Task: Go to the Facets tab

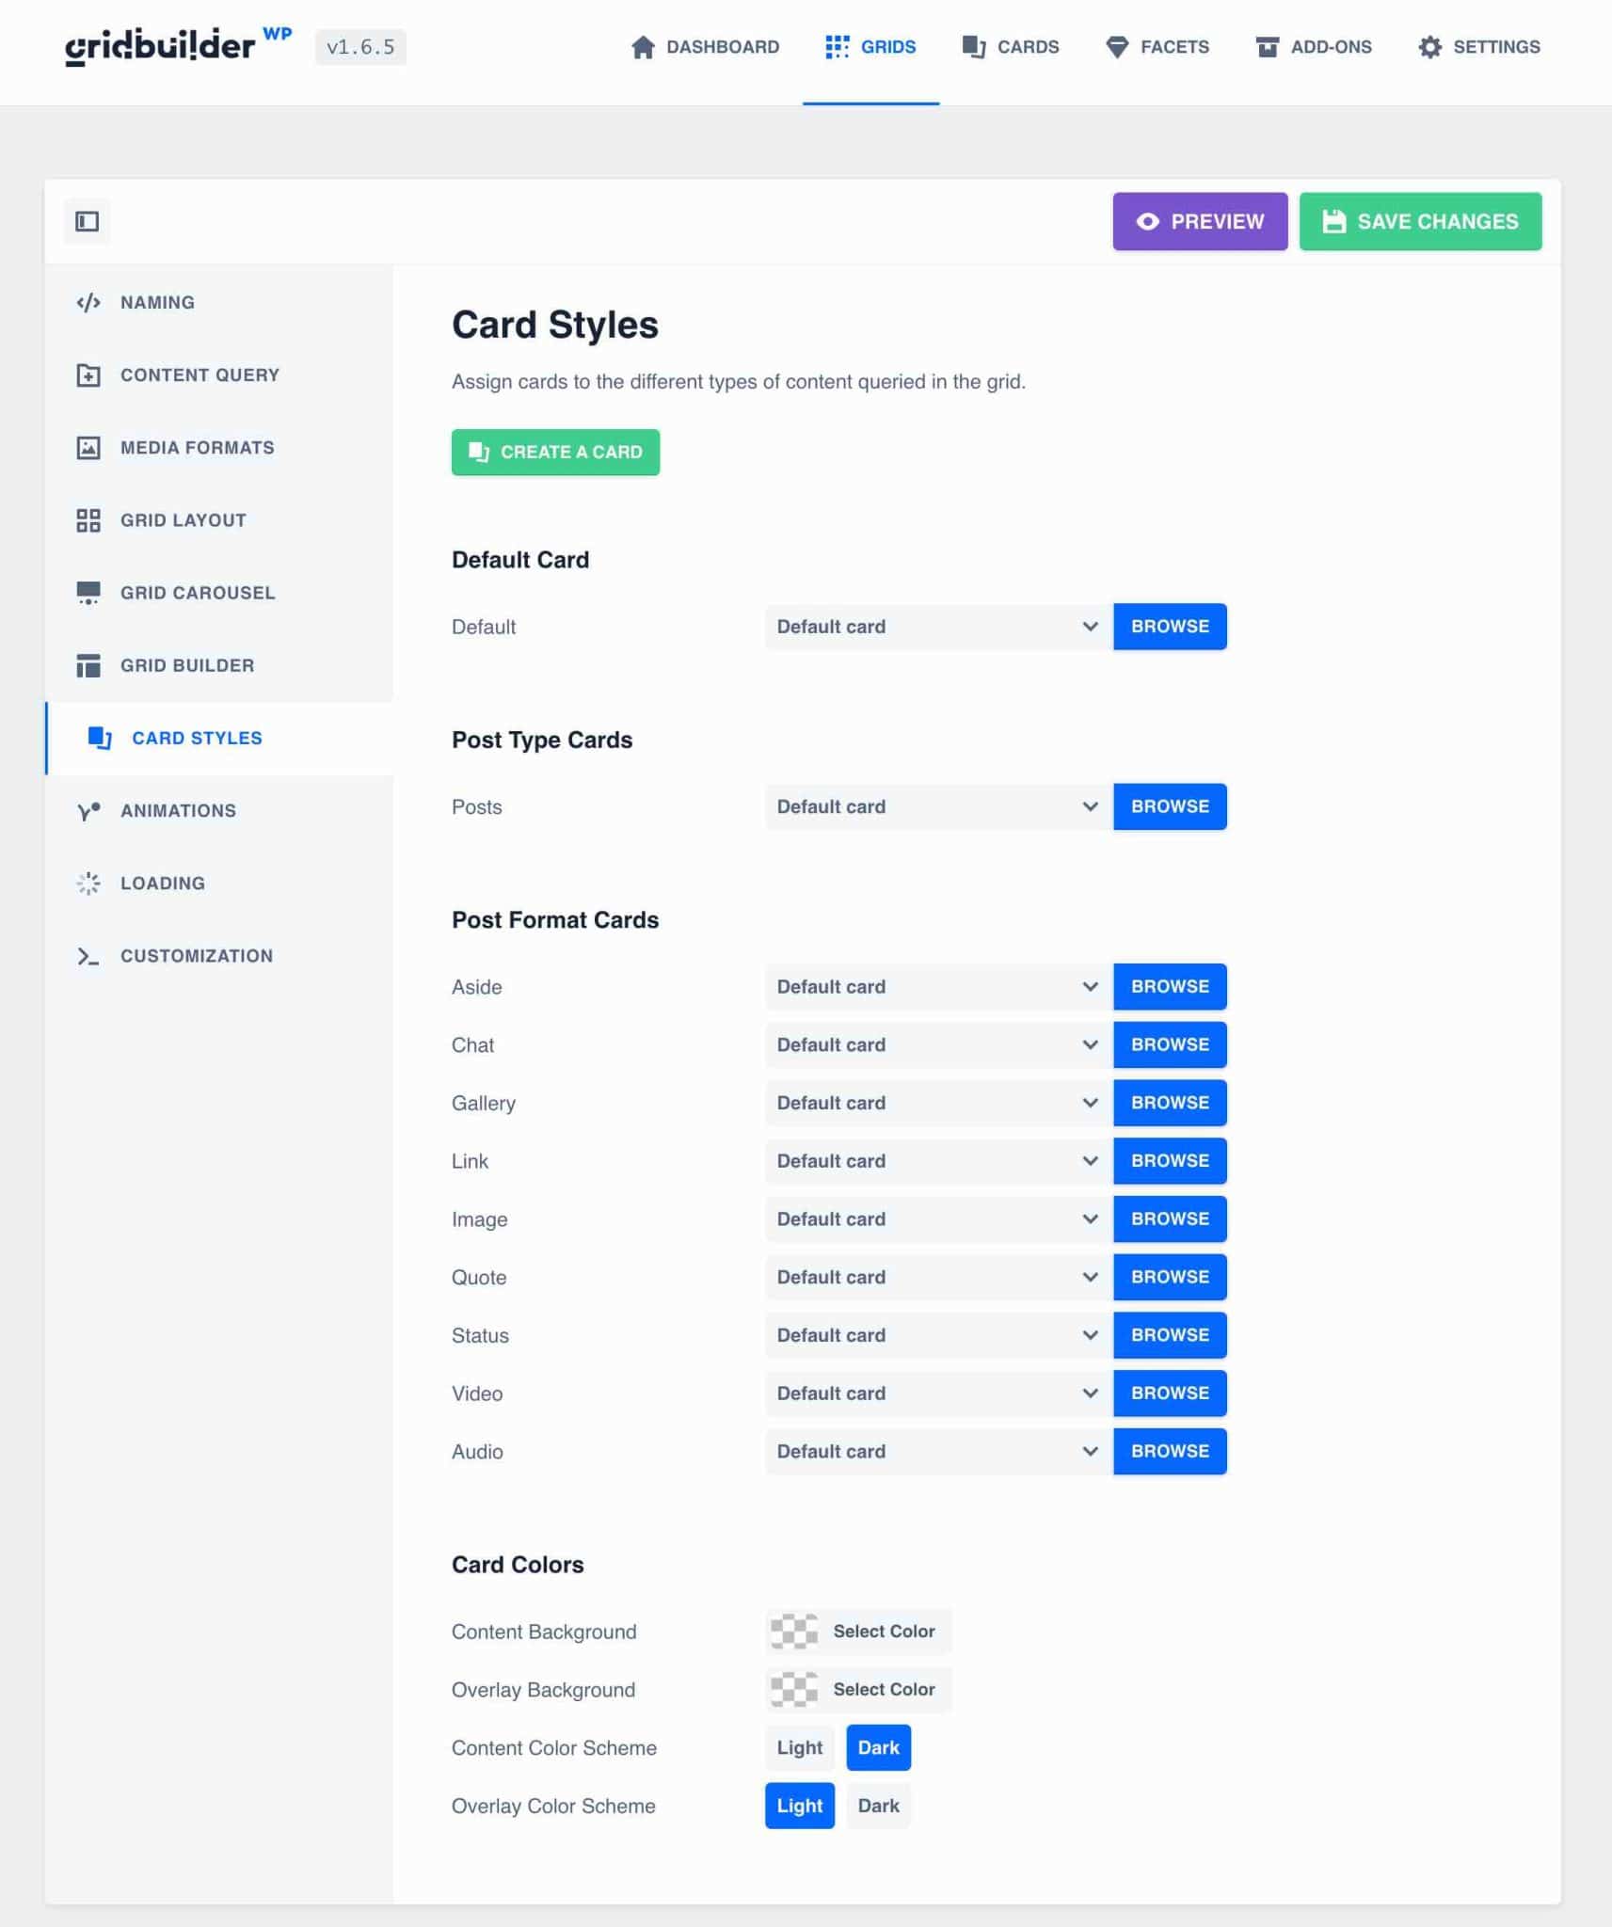Action: coord(1157,47)
